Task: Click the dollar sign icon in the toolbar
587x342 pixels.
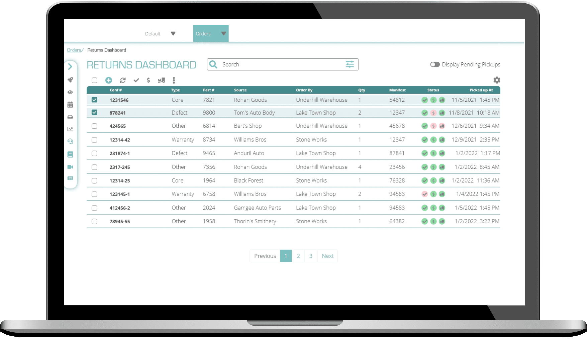Action: (x=148, y=80)
